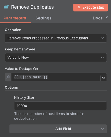Screen dimensions: 111x137
Task: Click the chevron in the Operation field
Action: click(x=102, y=38)
